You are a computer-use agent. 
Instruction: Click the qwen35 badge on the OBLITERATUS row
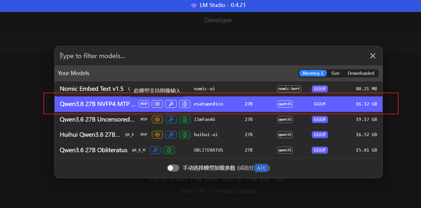(285, 150)
